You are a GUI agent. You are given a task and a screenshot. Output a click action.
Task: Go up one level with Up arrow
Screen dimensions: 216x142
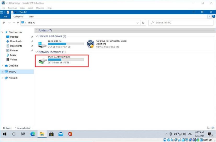[18, 23]
